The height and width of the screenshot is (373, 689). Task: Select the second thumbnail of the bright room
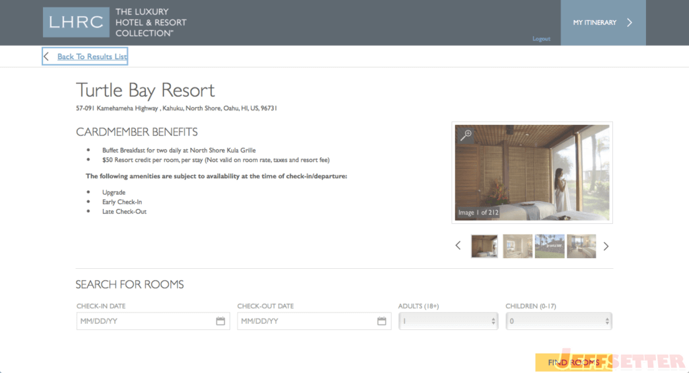(x=517, y=246)
